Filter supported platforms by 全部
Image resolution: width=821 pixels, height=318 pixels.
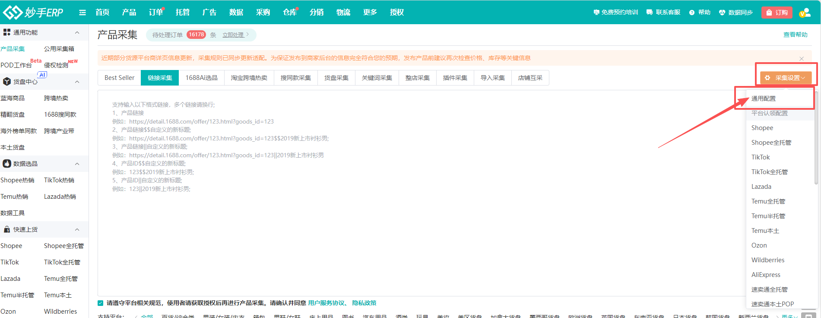tap(147, 317)
